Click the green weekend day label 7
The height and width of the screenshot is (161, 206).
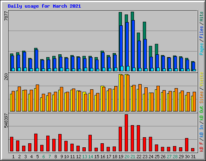[x=49, y=157]
